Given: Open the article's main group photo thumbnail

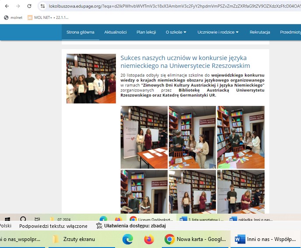Looking at the screenshot, I should point(91,78).
